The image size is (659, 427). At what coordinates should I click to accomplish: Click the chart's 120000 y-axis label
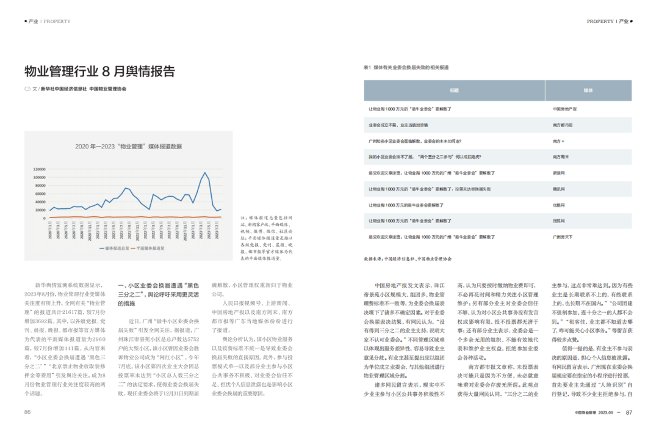coord(39,169)
